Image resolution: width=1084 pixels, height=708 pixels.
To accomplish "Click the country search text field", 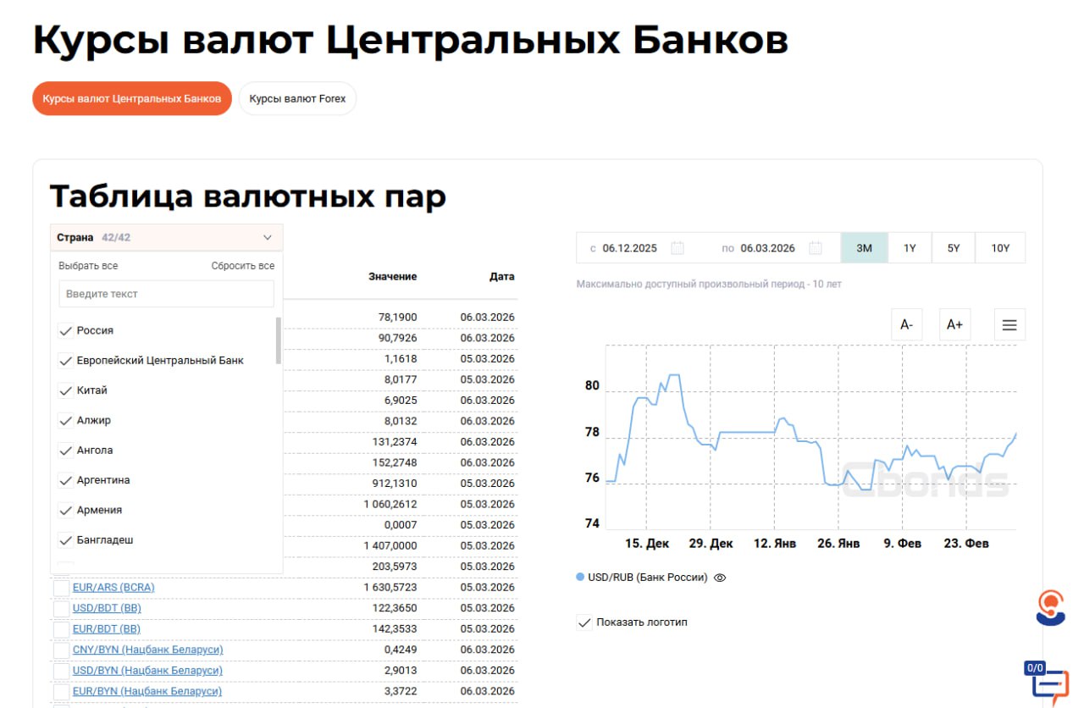I will click(x=166, y=294).
